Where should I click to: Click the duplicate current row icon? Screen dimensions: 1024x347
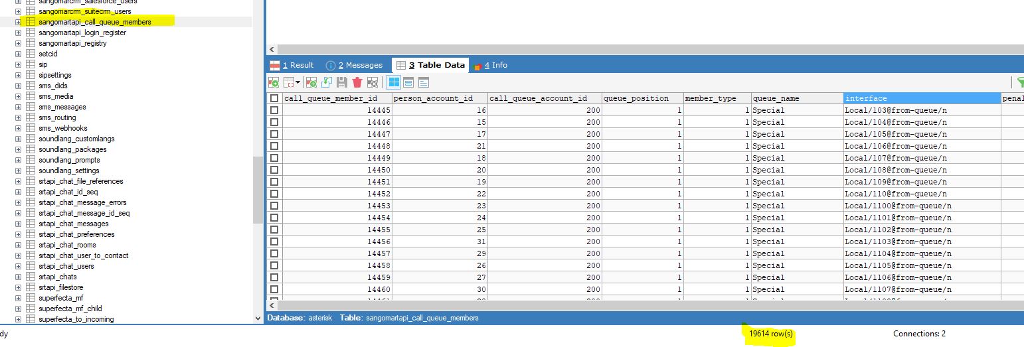[326, 82]
